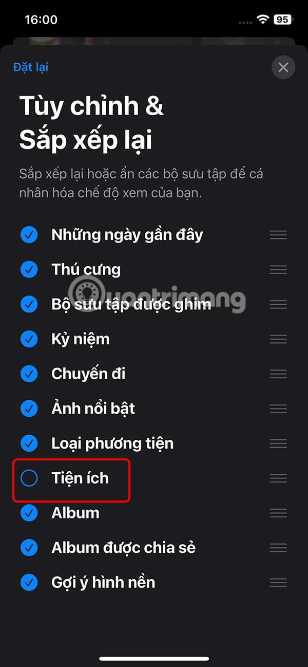The width and height of the screenshot is (308, 667).
Task: Tap the reorder handle for Loại phương tiện
Action: pyautogui.click(x=278, y=443)
